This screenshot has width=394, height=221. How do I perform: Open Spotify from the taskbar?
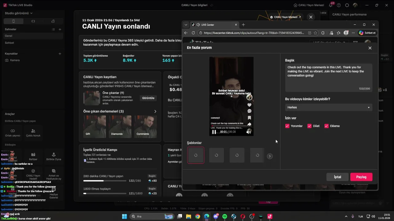click(x=225, y=216)
